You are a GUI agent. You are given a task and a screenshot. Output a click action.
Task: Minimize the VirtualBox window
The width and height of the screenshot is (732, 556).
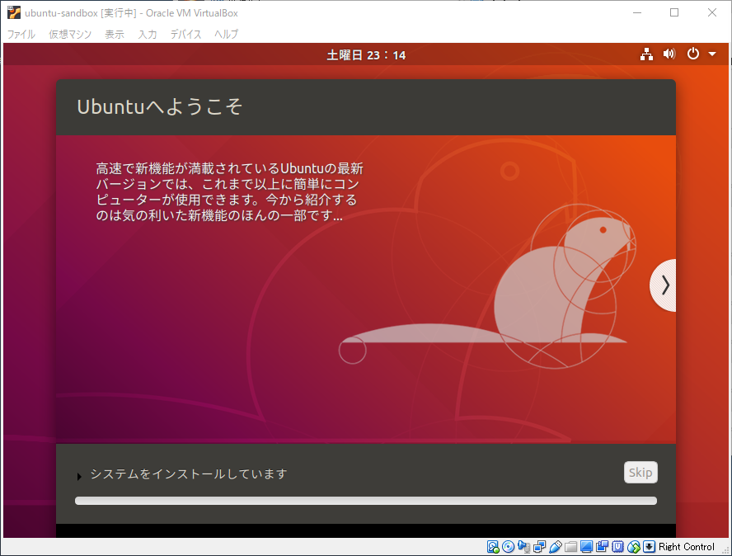[x=637, y=12]
